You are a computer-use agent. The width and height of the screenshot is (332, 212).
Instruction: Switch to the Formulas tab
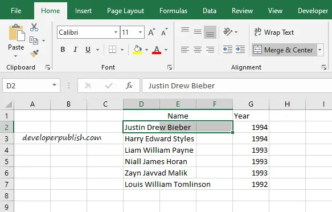pyautogui.click(x=174, y=11)
